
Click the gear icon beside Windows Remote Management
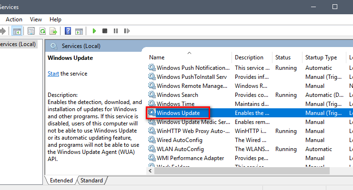pyautogui.click(x=152, y=85)
